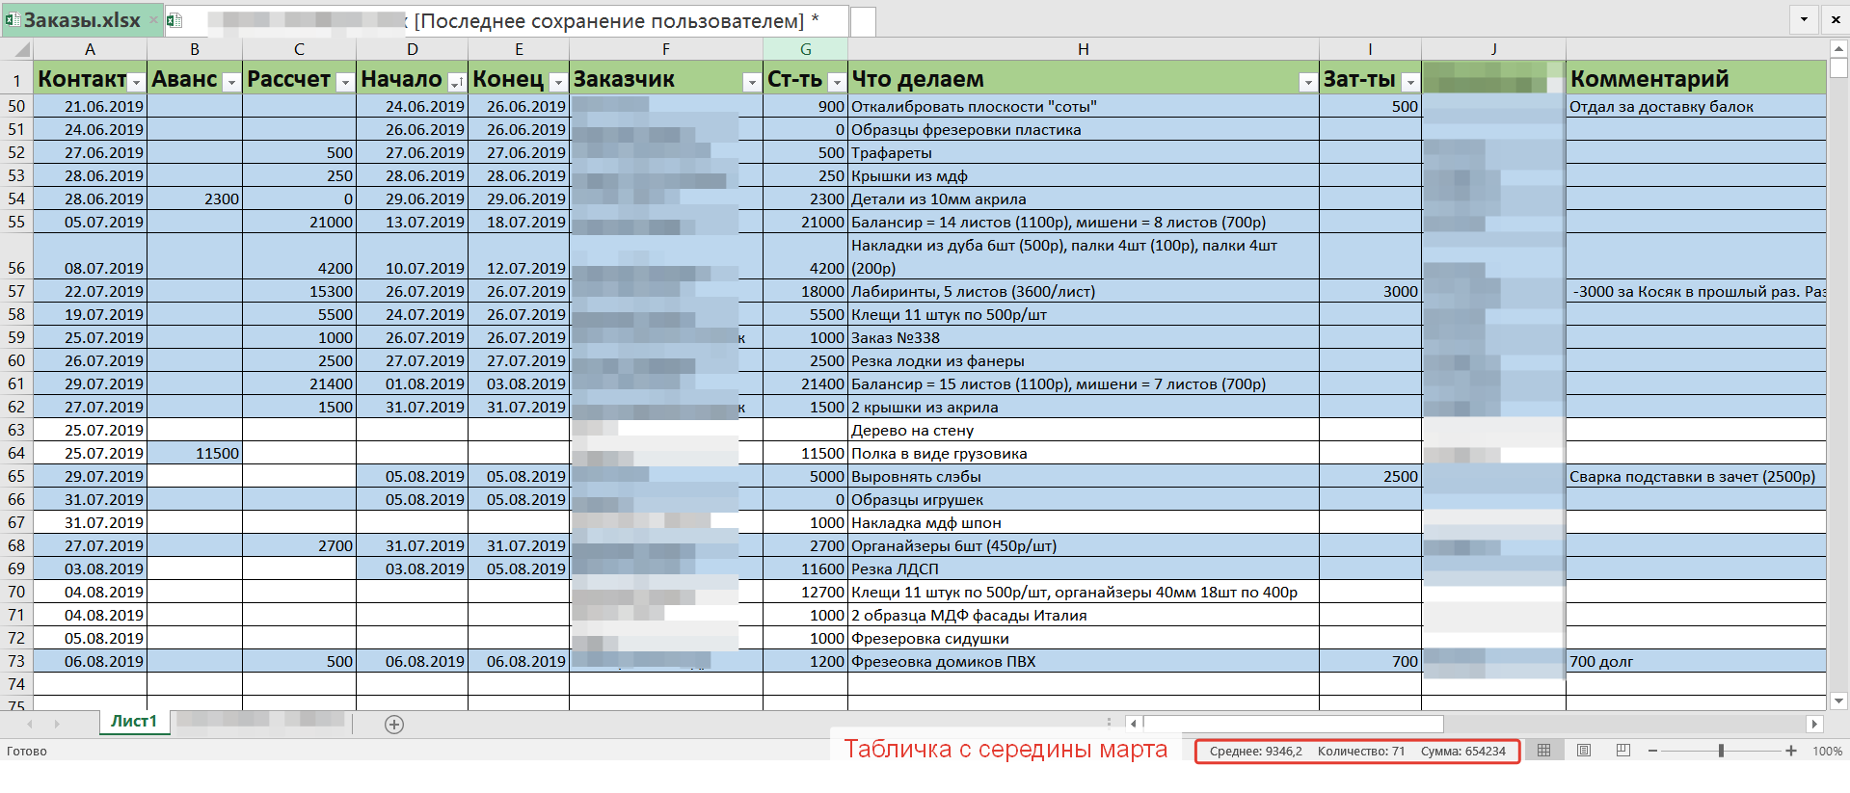Click the horizontal scrollbar thumb
Screen dimensions: 1850x793
[1294, 724]
